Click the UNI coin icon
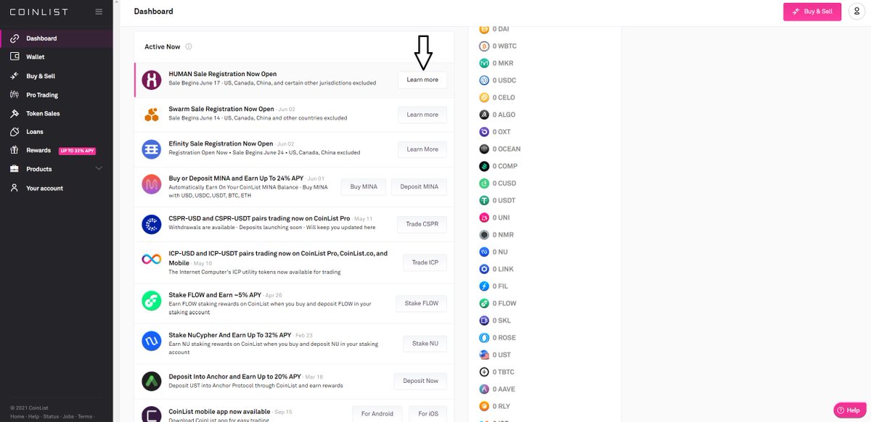 click(x=484, y=218)
